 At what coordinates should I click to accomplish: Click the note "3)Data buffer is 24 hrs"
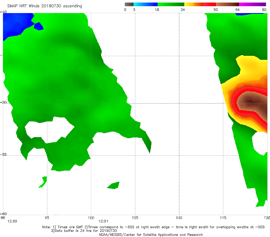pyautogui.click(x=84, y=231)
